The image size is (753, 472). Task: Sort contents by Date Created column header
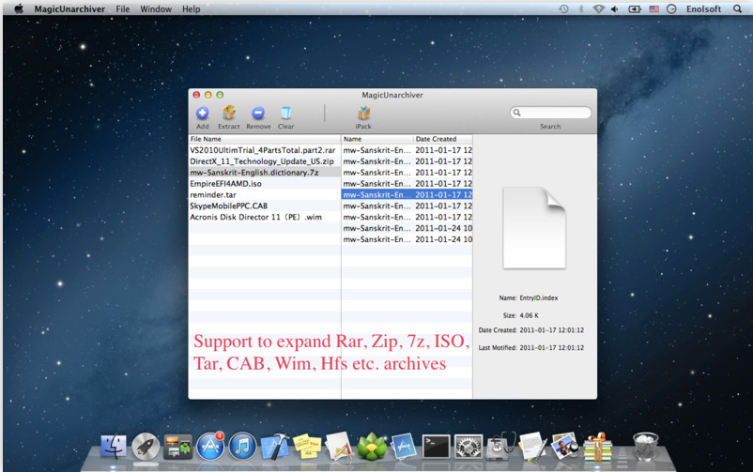[x=443, y=139]
